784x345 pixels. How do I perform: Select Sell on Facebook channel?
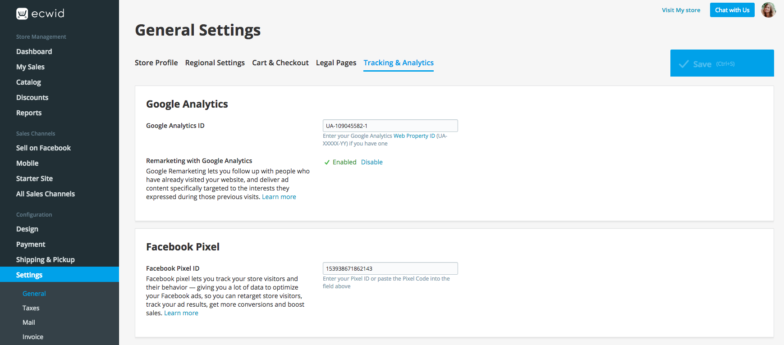pos(43,148)
